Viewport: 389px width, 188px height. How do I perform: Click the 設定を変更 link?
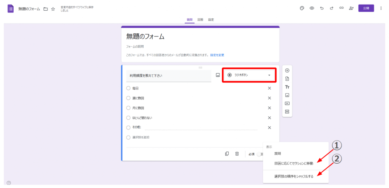217,55
